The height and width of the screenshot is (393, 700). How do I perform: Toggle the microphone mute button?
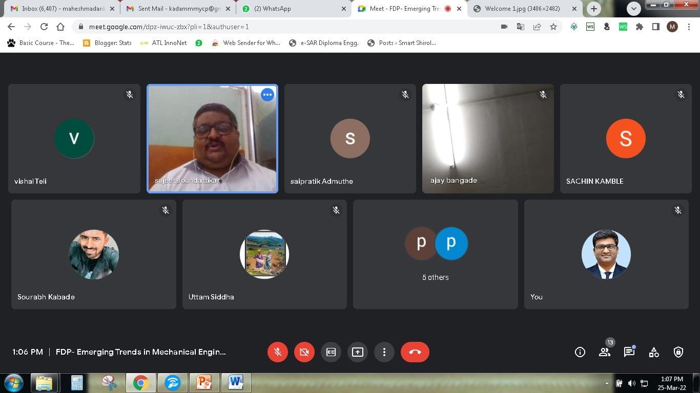point(278,352)
